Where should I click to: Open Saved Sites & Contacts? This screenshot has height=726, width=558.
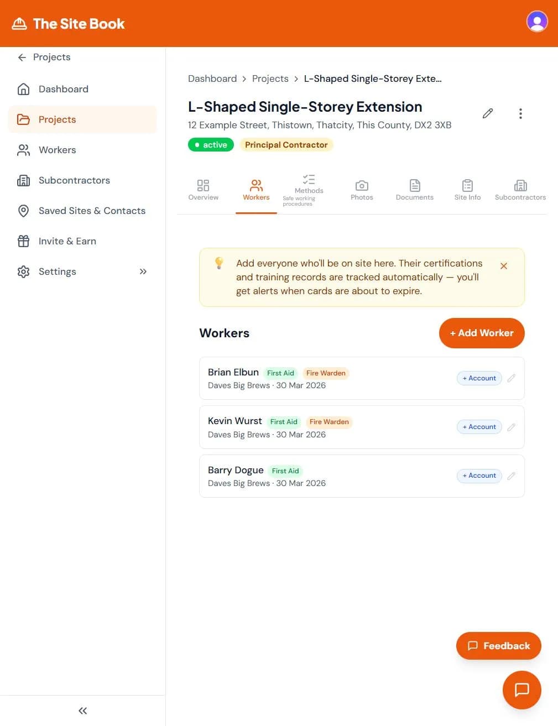pyautogui.click(x=91, y=211)
